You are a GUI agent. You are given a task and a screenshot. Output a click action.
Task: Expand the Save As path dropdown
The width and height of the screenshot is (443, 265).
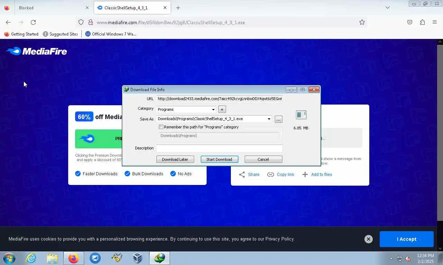point(269,119)
